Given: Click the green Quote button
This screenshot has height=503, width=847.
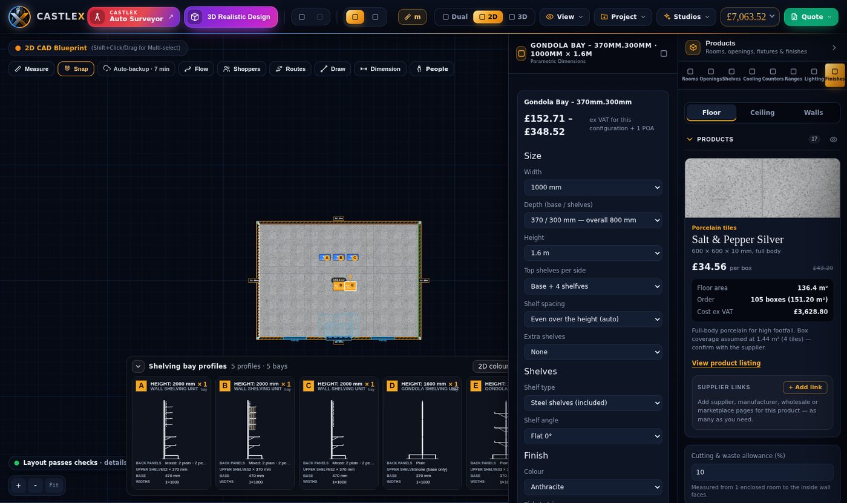Looking at the screenshot, I should [812, 17].
